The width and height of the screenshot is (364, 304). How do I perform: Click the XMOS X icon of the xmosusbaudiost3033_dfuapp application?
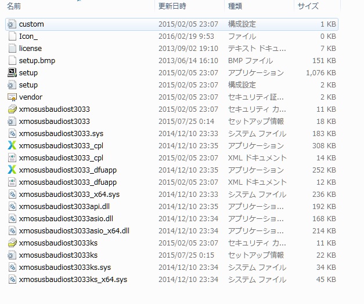pyautogui.click(x=12, y=170)
